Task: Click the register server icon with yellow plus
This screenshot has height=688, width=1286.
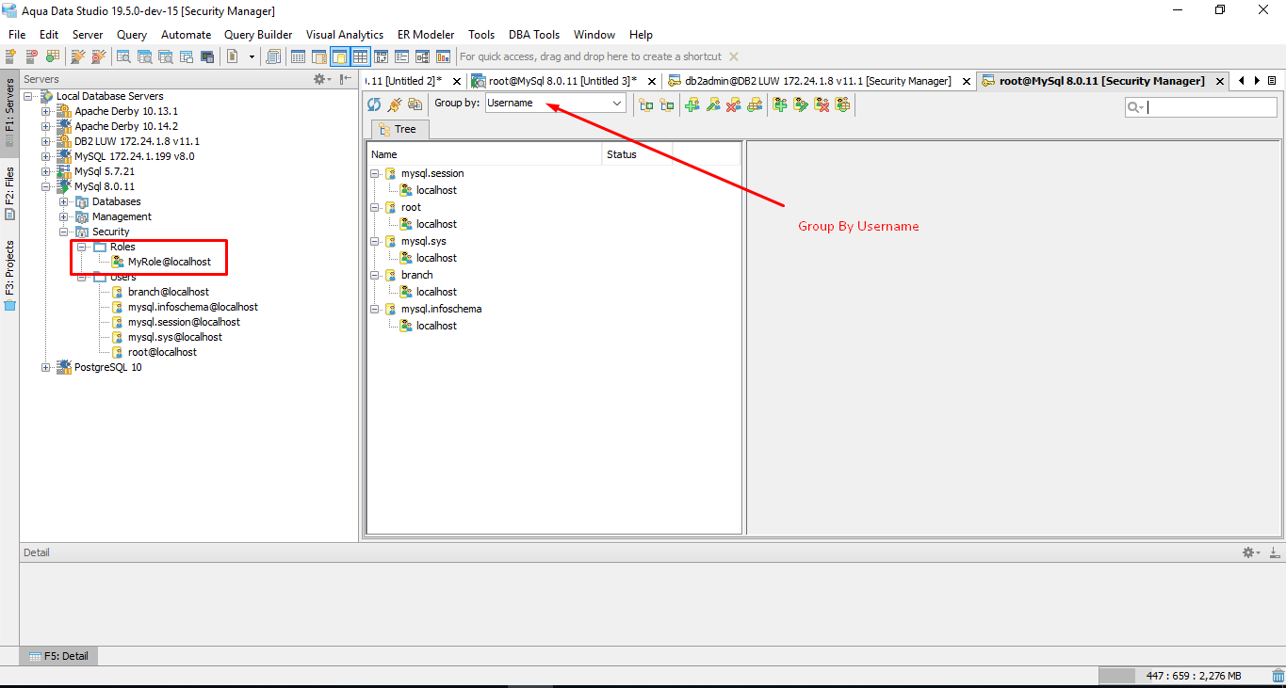Action: click(x=11, y=56)
